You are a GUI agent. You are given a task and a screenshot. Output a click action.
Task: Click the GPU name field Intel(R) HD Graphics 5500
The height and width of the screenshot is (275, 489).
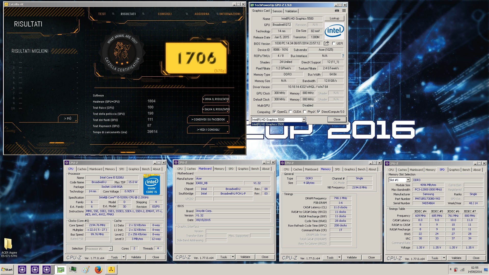297,19
